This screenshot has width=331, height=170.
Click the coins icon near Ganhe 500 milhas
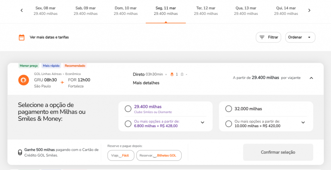[20, 153]
